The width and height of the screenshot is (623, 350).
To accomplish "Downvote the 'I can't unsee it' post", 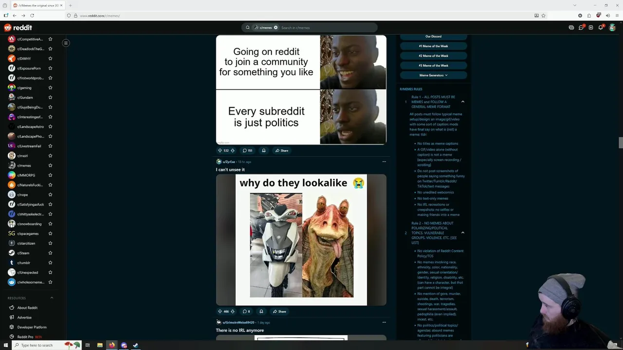I will click(x=233, y=312).
